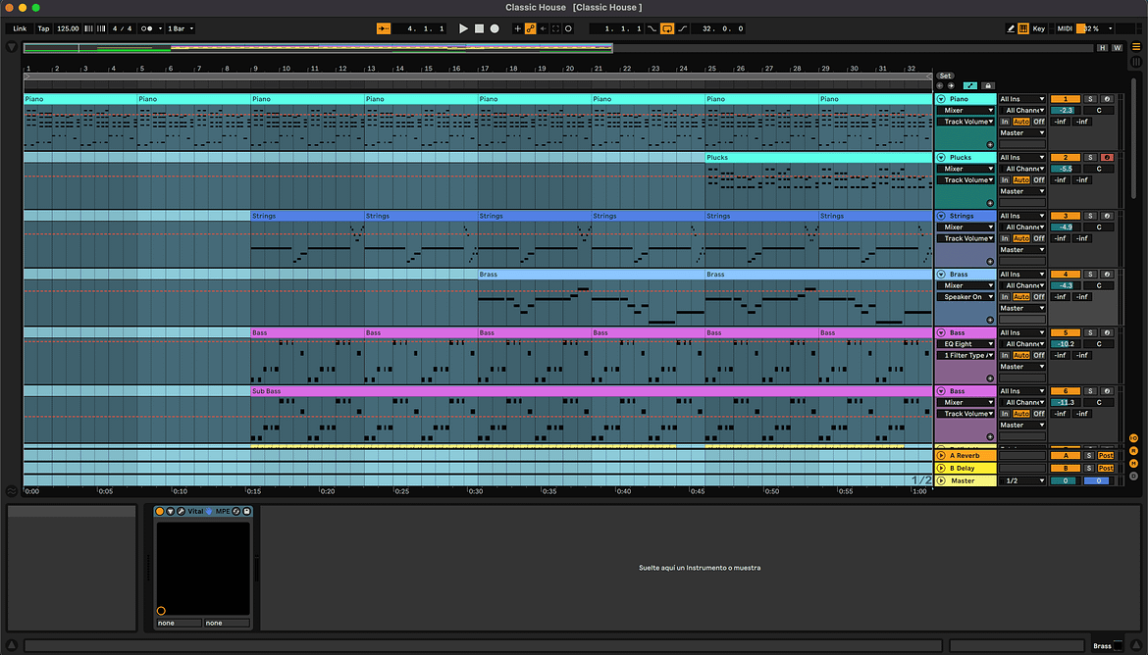Solo the Piano track

[x=1090, y=99]
